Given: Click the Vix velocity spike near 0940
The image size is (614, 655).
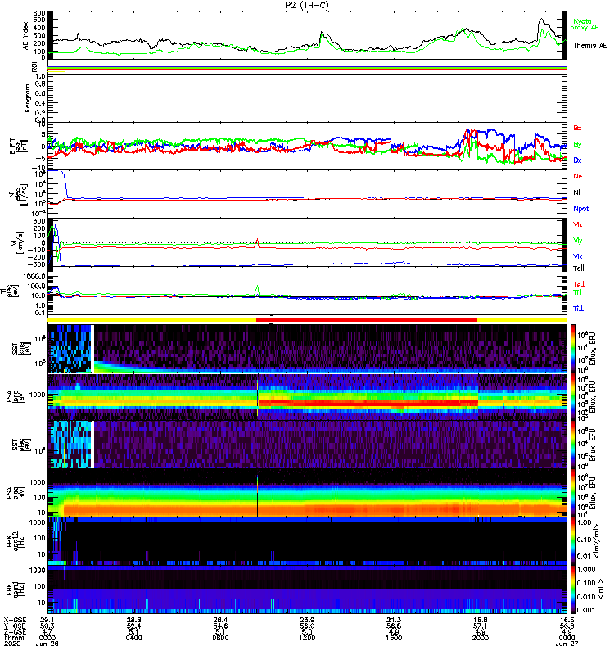Looking at the screenshot, I should [257, 242].
